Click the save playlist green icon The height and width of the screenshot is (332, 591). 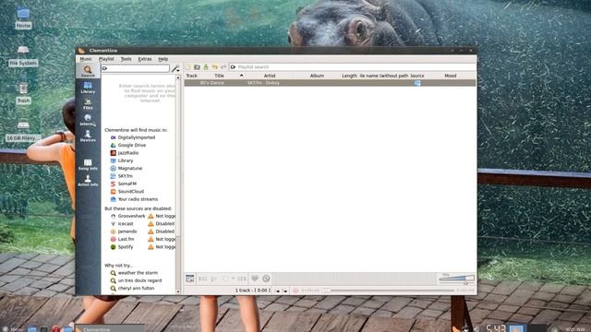205,67
